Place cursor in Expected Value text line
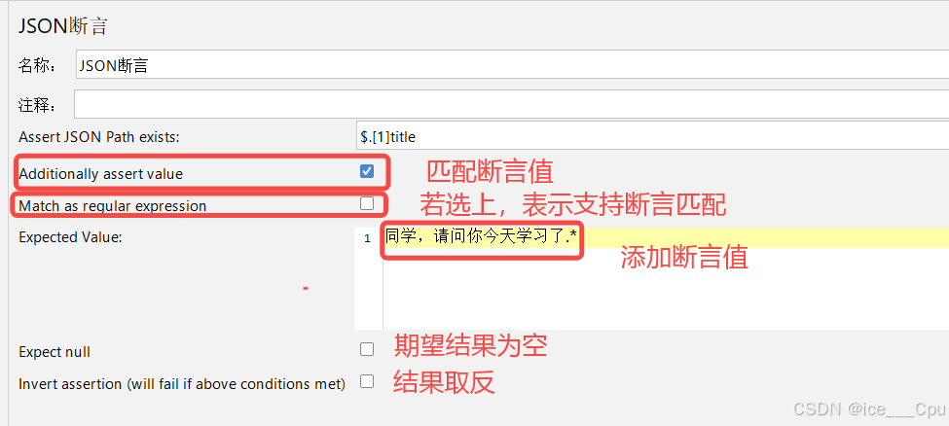The image size is (949, 426). 666,238
